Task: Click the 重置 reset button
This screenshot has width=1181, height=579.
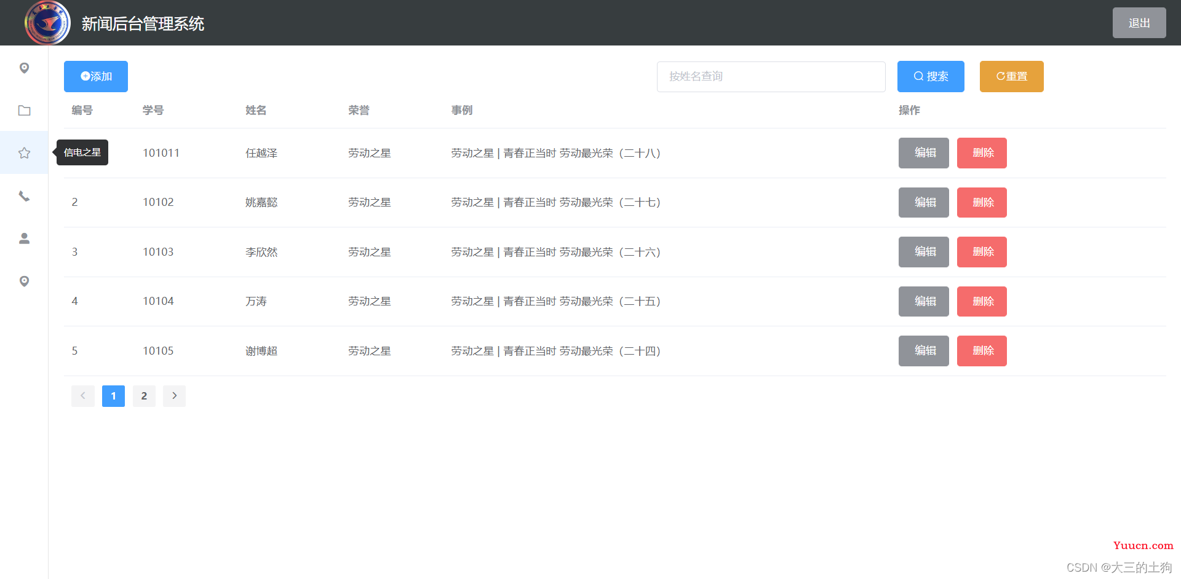Action: pos(1011,76)
